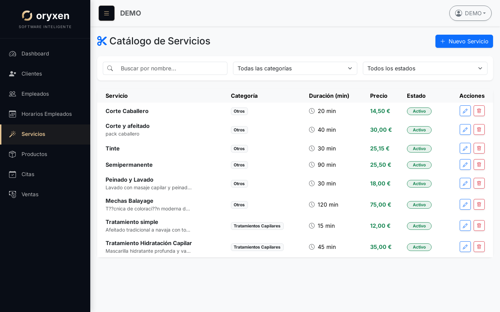Edit the Corte y afeitado service
This screenshot has width=500, height=312.
tap(465, 130)
